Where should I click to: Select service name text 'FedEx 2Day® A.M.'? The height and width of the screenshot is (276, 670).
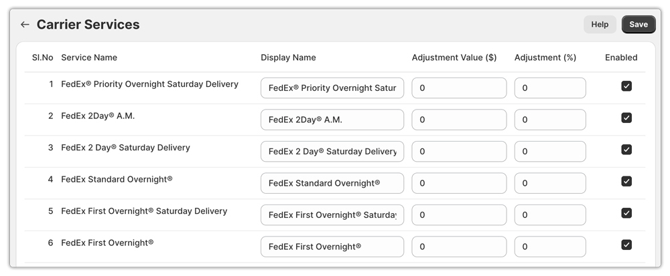point(98,116)
